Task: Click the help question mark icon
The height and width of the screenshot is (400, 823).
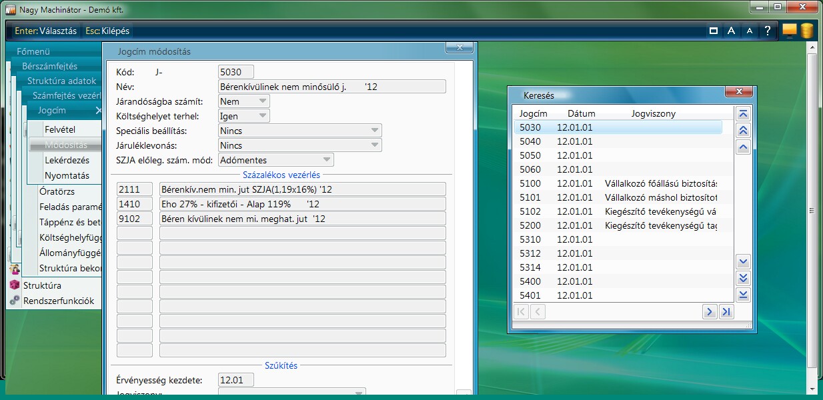Action: 768,31
